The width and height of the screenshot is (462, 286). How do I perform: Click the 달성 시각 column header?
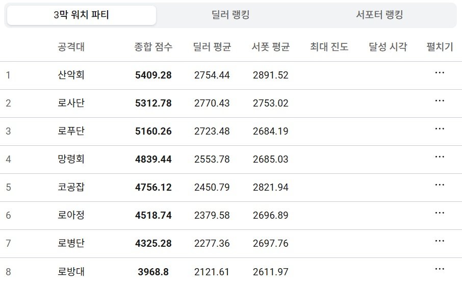click(388, 47)
